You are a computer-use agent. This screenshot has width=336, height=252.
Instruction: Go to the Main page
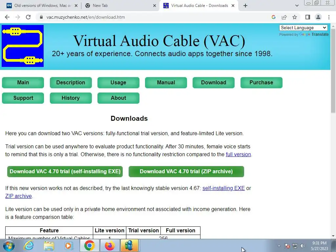click(23, 82)
